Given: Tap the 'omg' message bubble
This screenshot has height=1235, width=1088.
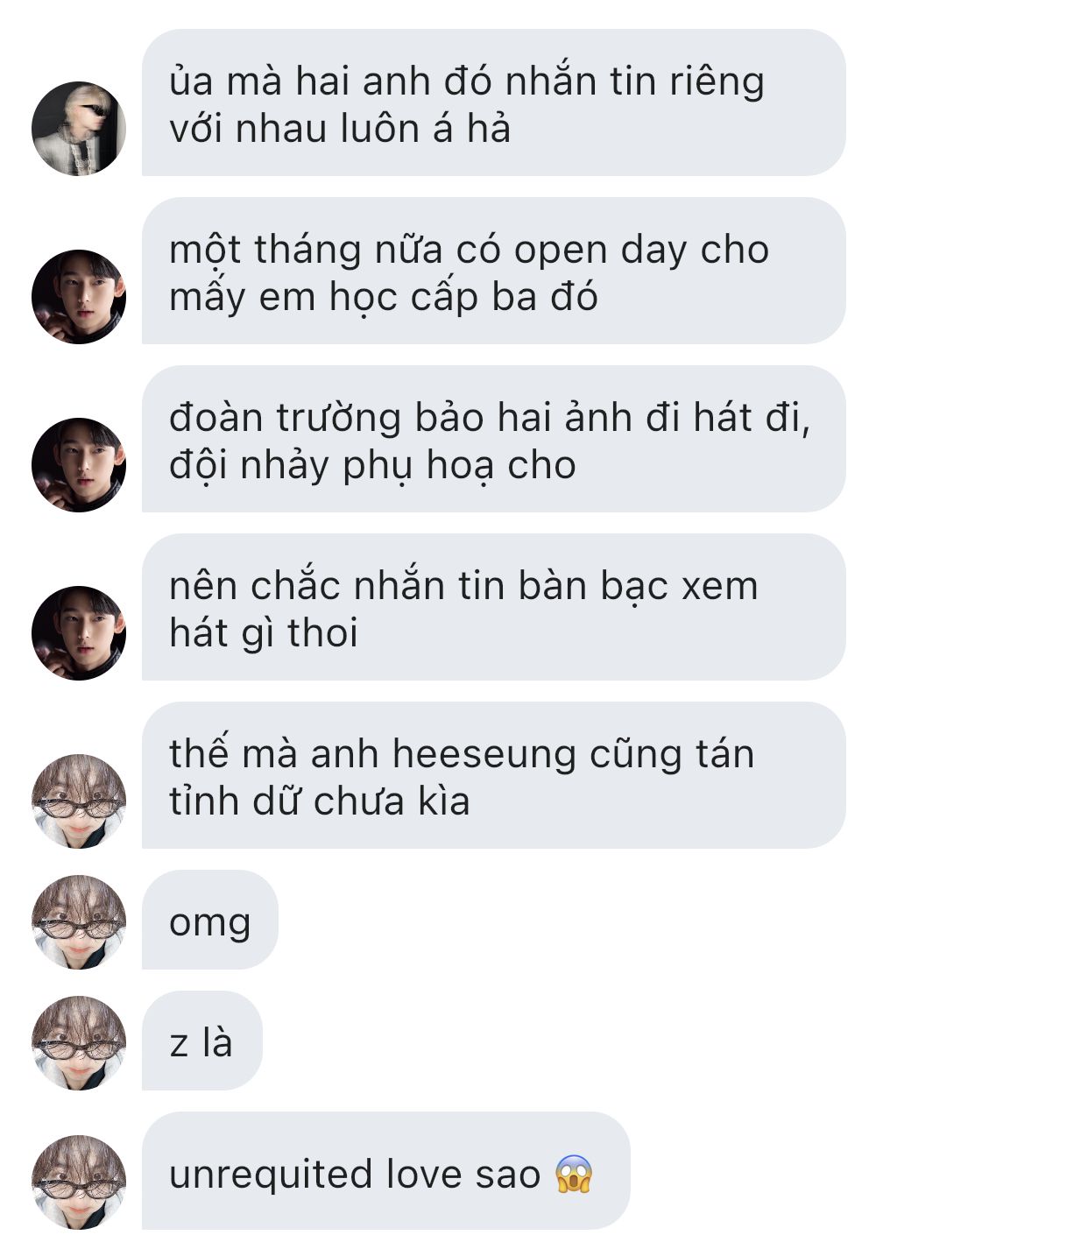Looking at the screenshot, I should click(x=210, y=920).
